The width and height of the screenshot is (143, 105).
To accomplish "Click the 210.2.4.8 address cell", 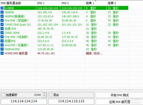I will tap(43, 33).
